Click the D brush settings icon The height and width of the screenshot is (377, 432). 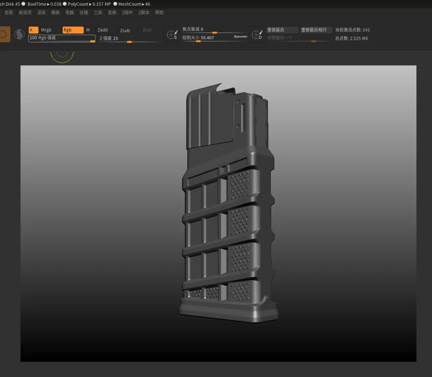(x=257, y=35)
